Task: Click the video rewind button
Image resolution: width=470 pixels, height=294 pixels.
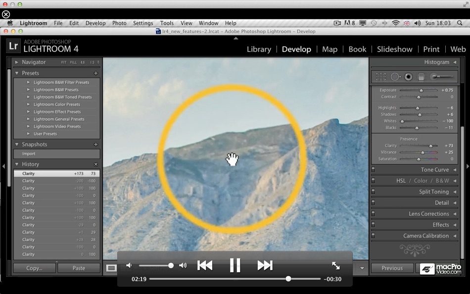Action: click(205, 265)
